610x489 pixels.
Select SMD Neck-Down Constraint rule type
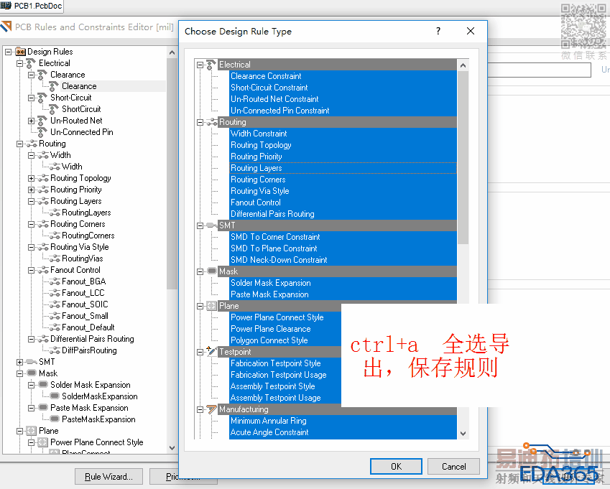click(343, 260)
